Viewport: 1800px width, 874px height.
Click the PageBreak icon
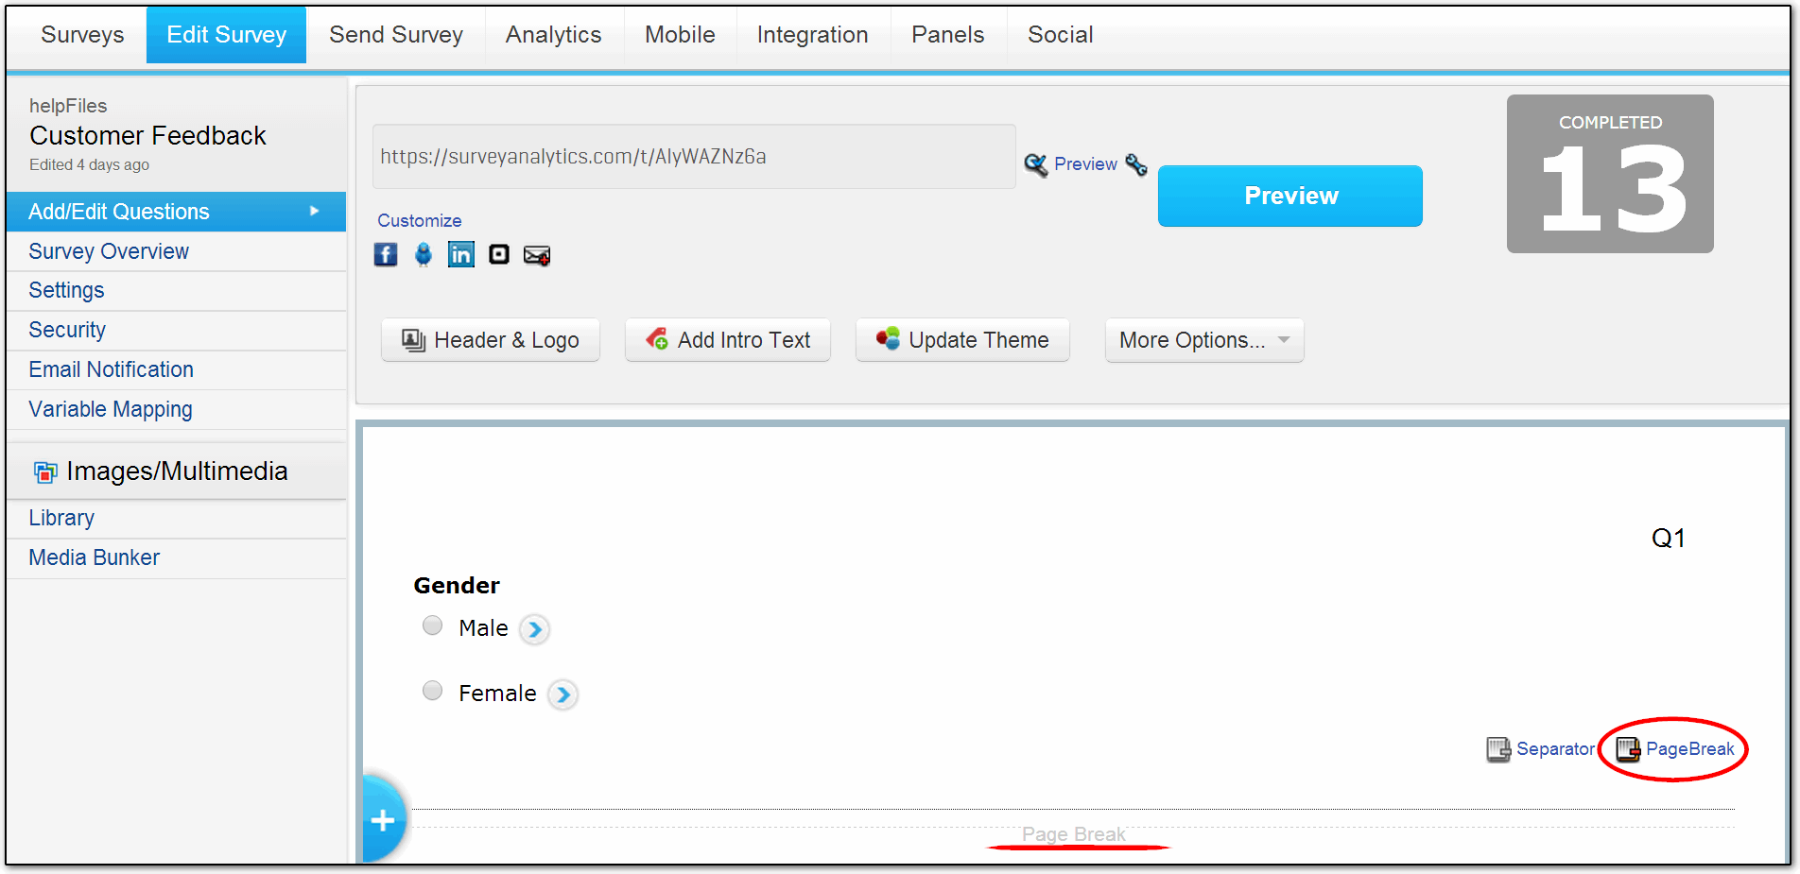pos(1628,749)
